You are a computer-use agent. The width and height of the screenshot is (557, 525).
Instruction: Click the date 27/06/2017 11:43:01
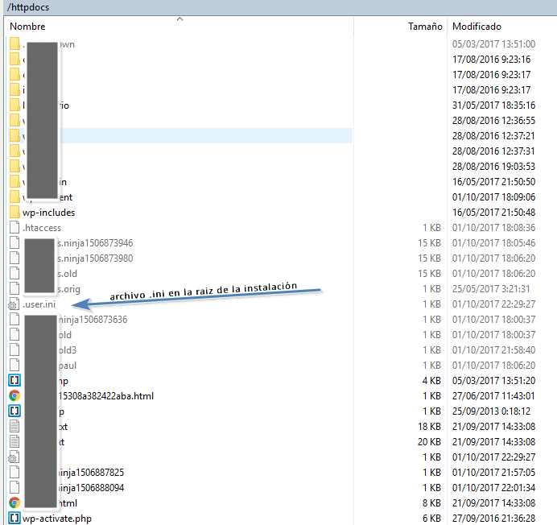point(493,396)
